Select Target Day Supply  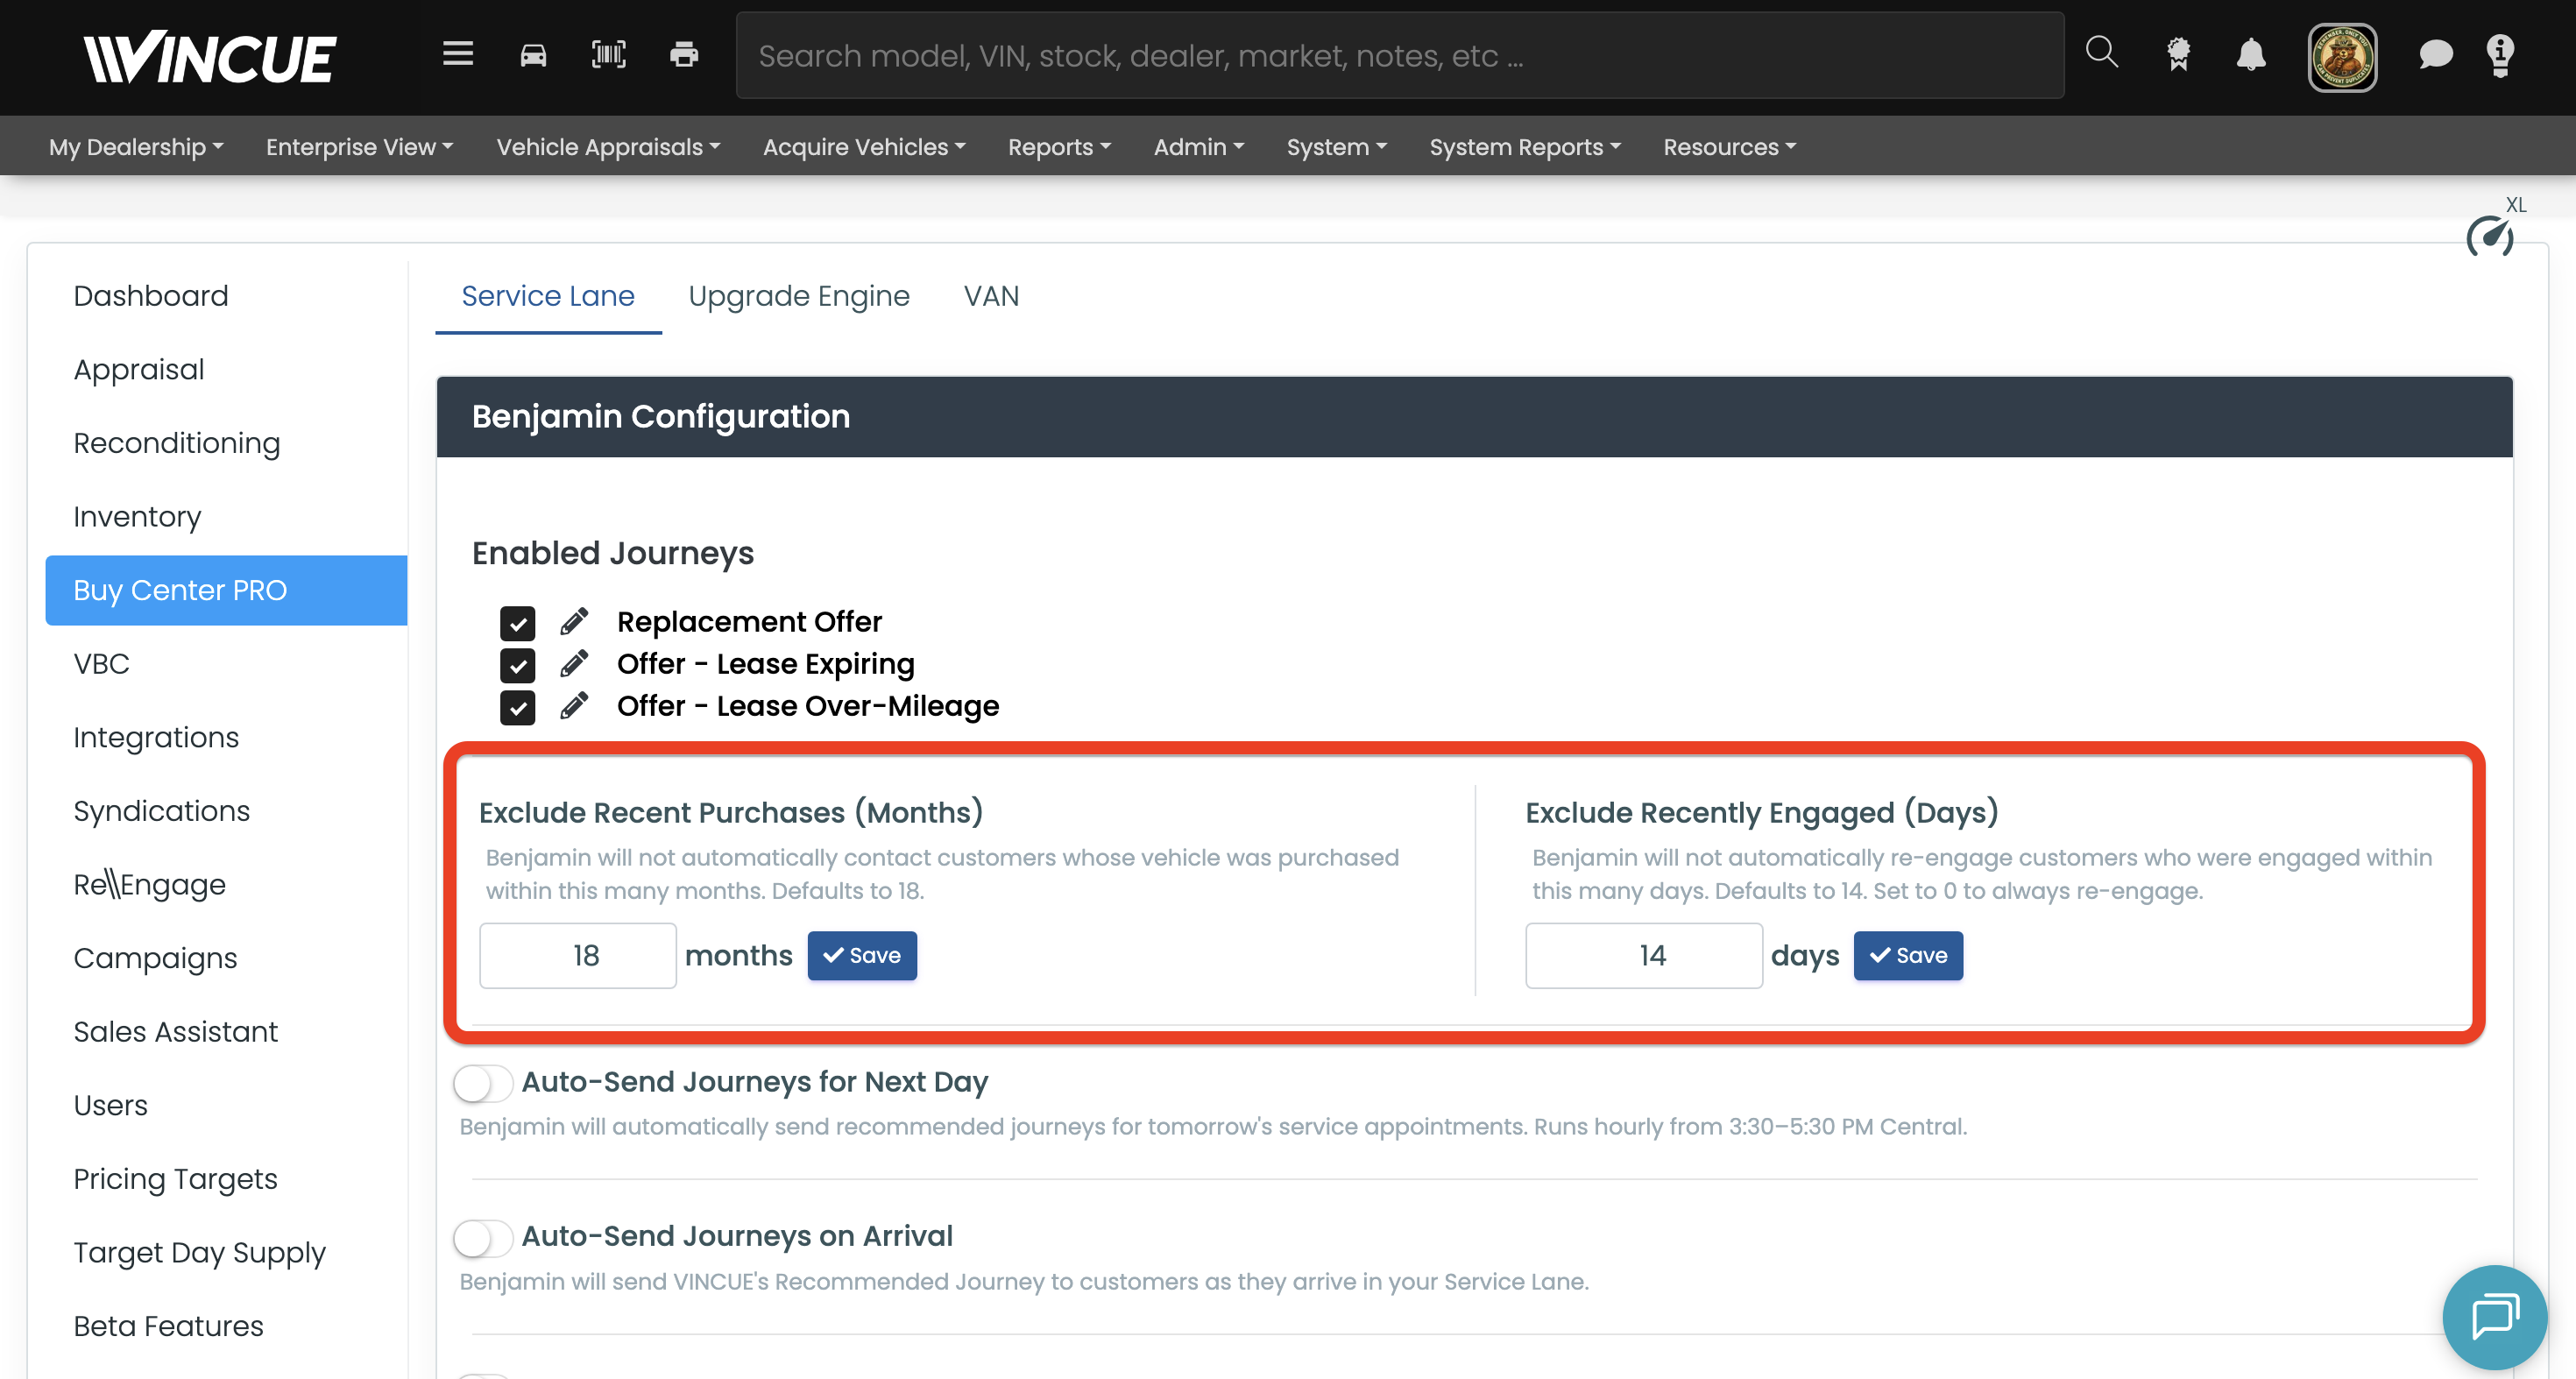coord(226,1252)
